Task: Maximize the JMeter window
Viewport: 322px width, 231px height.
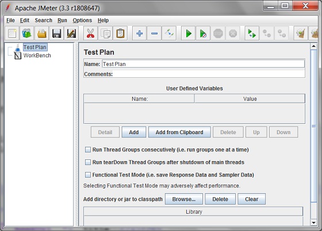Action: tap(285, 6)
